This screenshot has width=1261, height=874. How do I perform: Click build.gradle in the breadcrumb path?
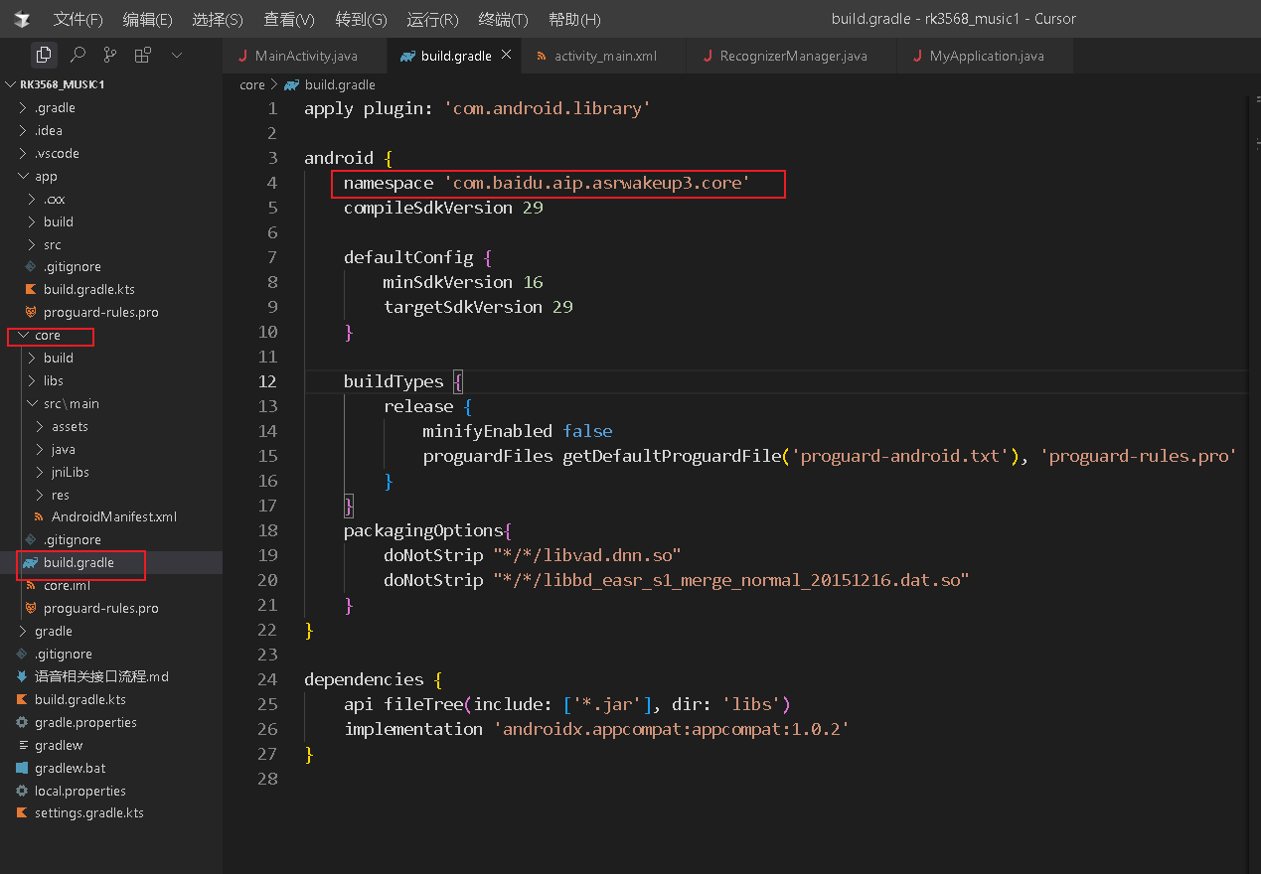[339, 84]
